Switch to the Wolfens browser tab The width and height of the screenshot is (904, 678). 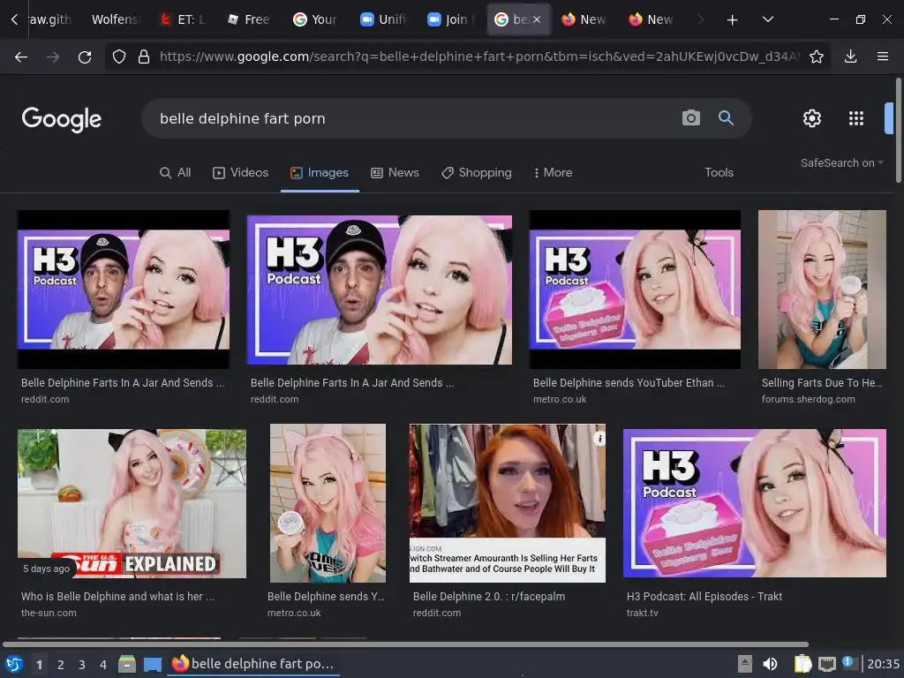(115, 19)
